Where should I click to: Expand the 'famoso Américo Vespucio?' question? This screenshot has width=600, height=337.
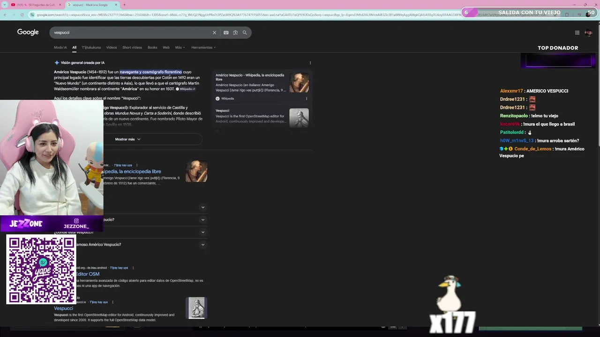[x=203, y=244]
